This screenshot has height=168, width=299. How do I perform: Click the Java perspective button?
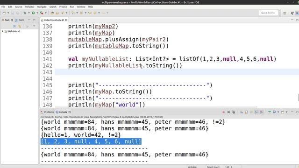tap(292, 13)
